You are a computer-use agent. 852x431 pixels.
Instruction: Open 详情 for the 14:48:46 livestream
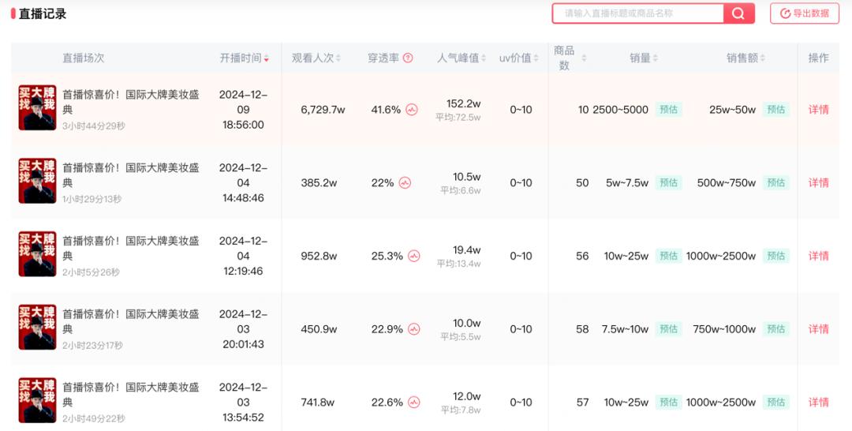click(x=818, y=183)
